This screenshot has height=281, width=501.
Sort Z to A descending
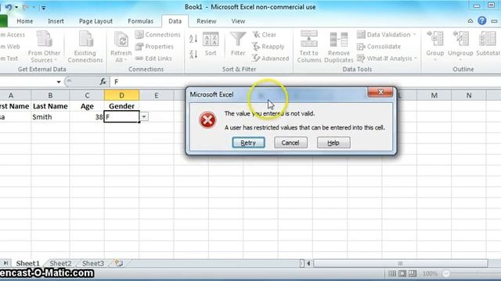click(193, 54)
